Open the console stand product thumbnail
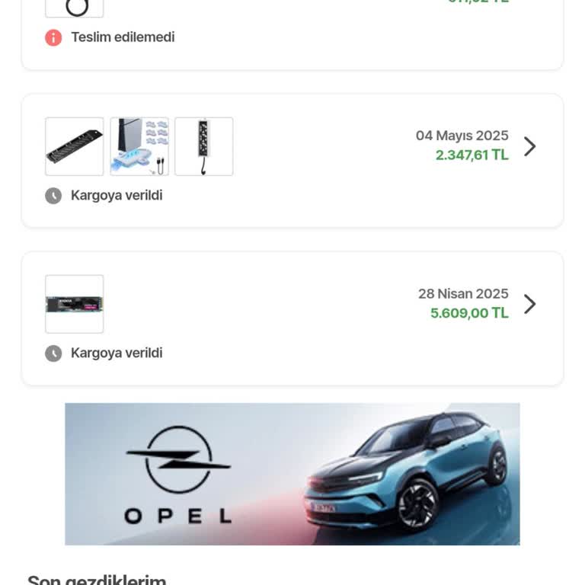 click(x=139, y=146)
